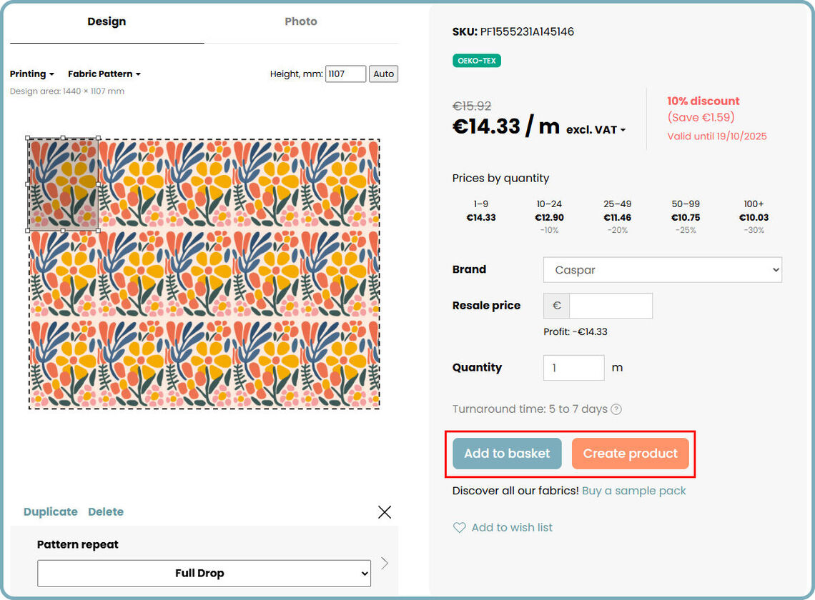This screenshot has width=815, height=600.
Task: Open the Buy a sample pack link
Action: [633, 491]
